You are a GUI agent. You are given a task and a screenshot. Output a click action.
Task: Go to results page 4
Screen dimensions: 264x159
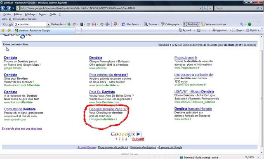tap(126, 139)
